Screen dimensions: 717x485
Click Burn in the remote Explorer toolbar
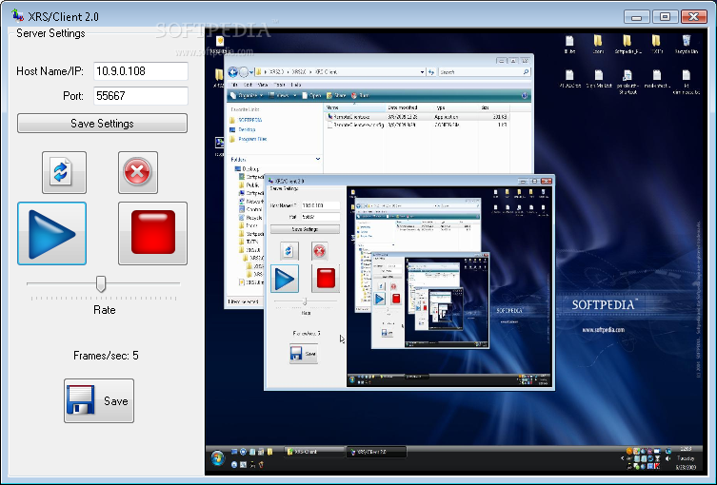tap(360, 95)
